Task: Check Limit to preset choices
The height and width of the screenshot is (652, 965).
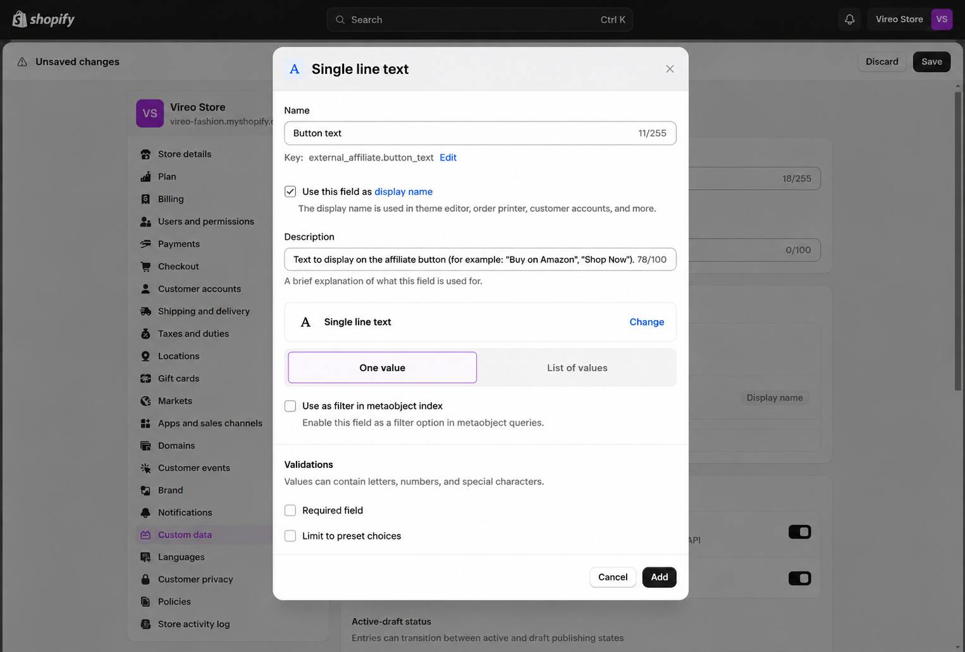Action: click(290, 536)
